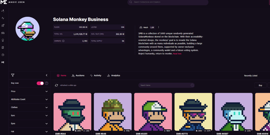Viewport: 270px width, 135px height.
Task: Click rarity badge 2850 on SMB #2772
Action: click(199, 131)
